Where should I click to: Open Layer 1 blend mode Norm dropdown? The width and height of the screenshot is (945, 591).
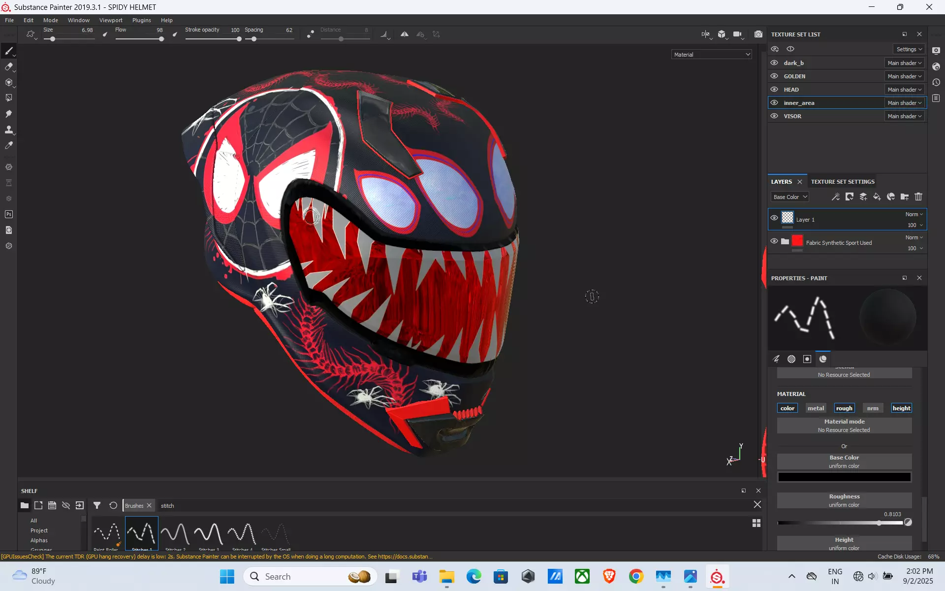pyautogui.click(x=914, y=214)
